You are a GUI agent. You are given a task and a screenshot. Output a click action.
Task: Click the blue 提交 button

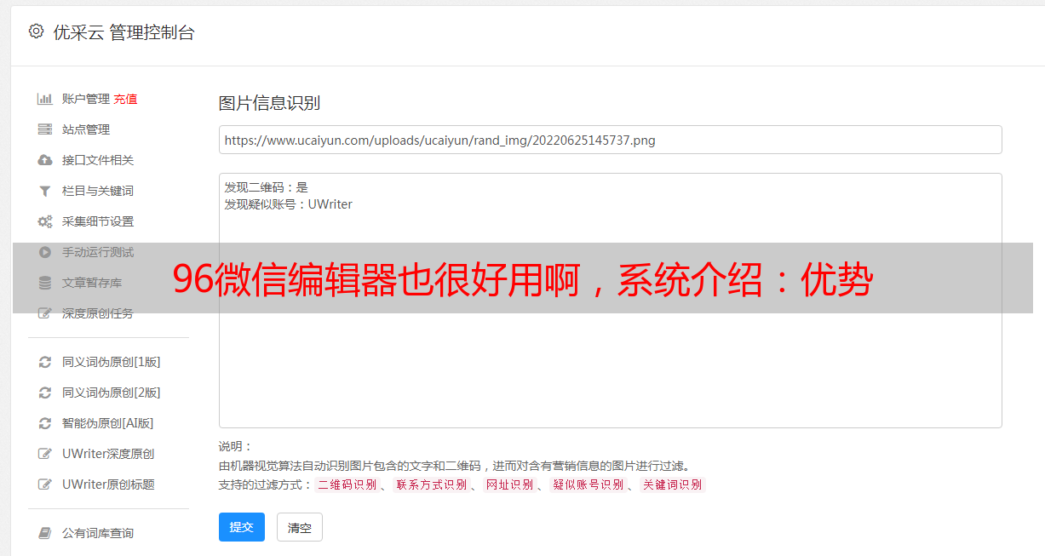(242, 527)
